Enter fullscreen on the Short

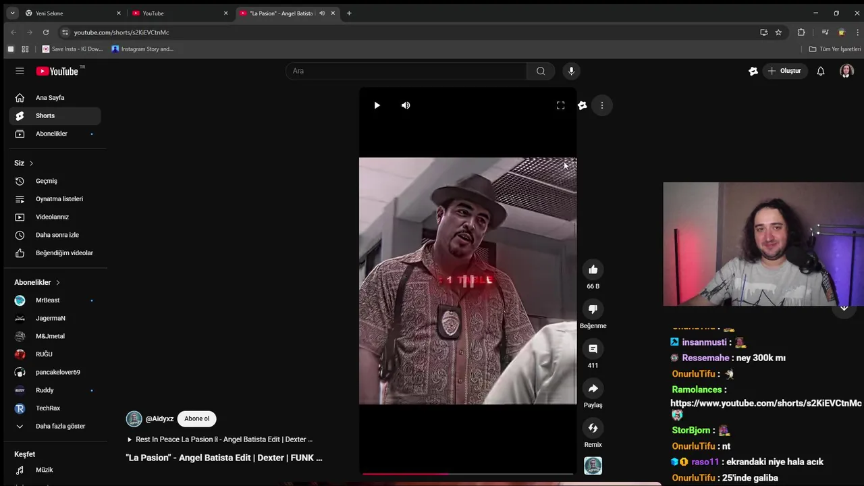pyautogui.click(x=560, y=105)
